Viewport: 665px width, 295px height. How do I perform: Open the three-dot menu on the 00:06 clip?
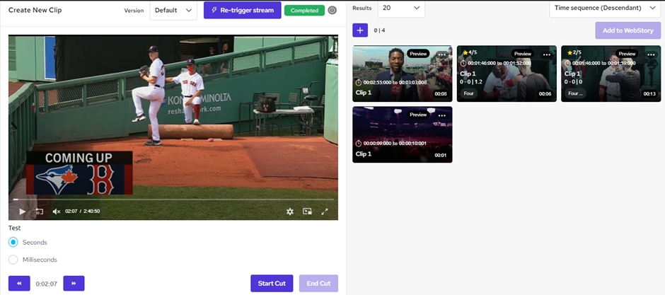(x=546, y=54)
